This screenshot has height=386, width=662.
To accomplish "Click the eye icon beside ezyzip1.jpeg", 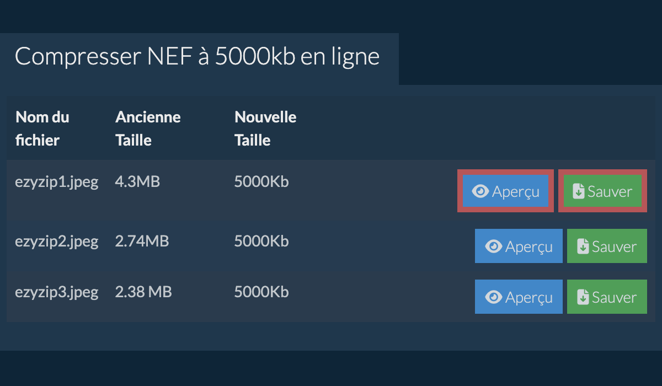I will (x=481, y=191).
